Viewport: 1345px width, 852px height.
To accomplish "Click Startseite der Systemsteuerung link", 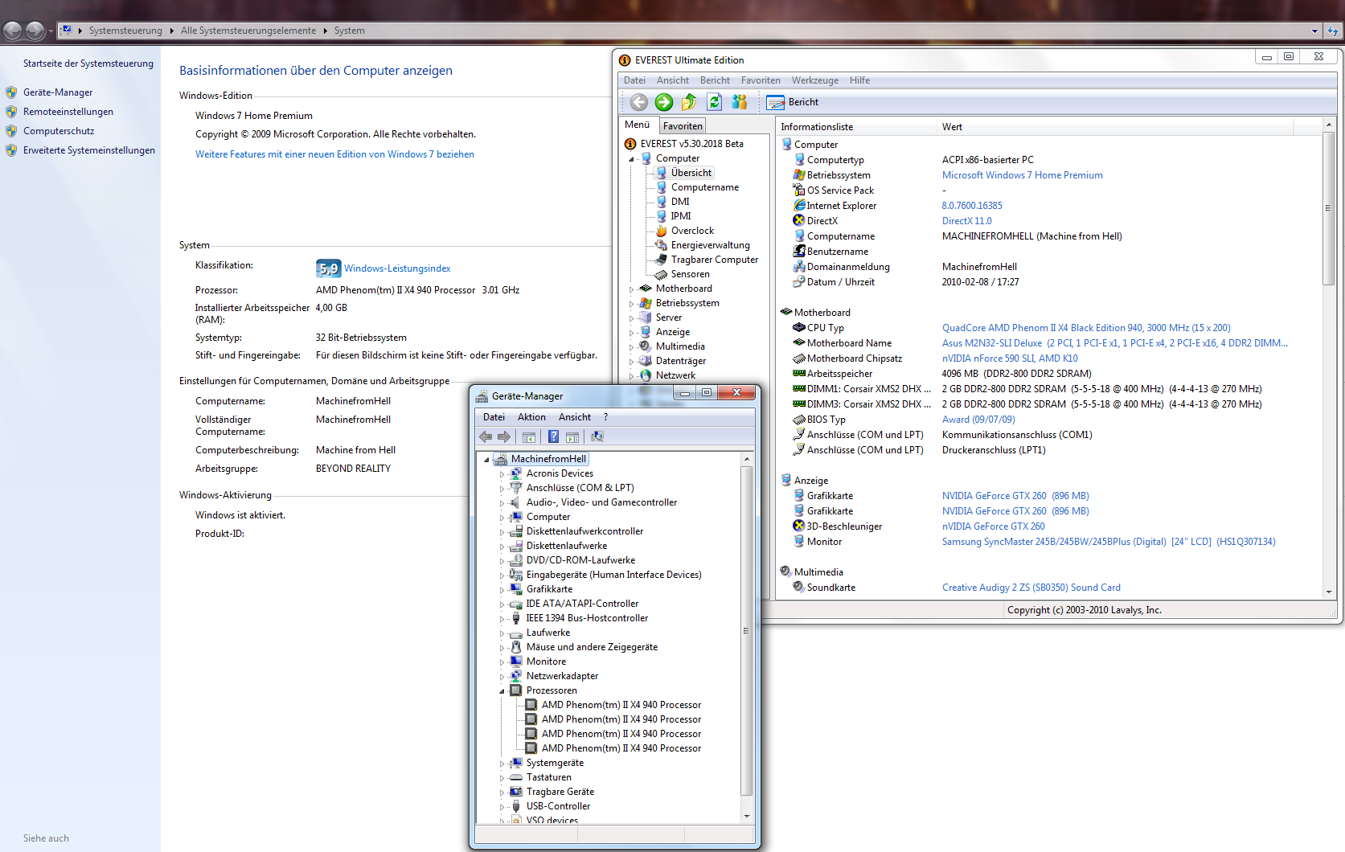I will click(x=88, y=63).
